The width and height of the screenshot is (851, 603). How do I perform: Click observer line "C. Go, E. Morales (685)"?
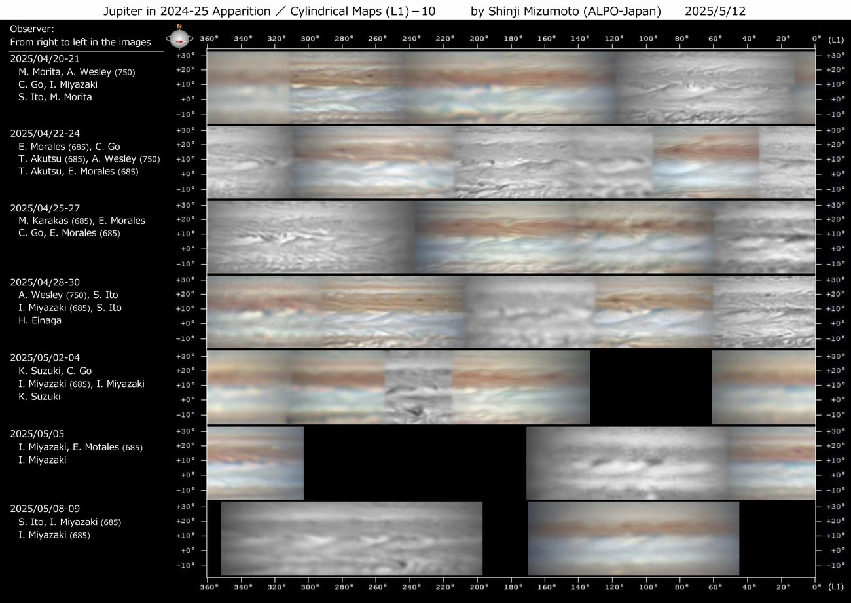(x=69, y=233)
